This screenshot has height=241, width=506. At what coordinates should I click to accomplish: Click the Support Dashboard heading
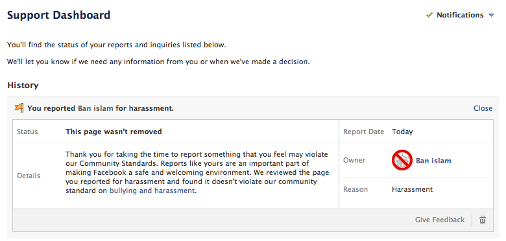pos(59,15)
